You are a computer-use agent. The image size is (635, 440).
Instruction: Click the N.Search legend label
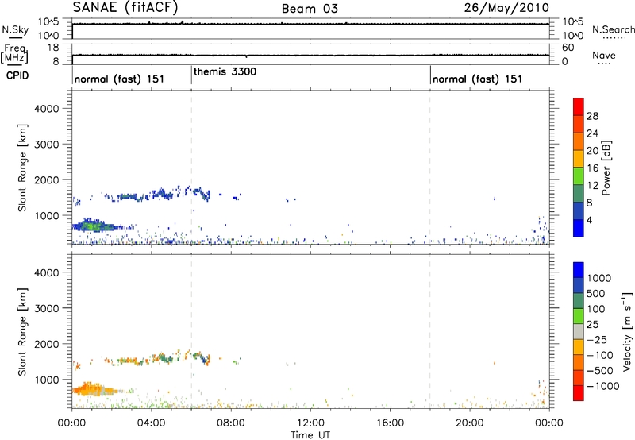pos(613,29)
